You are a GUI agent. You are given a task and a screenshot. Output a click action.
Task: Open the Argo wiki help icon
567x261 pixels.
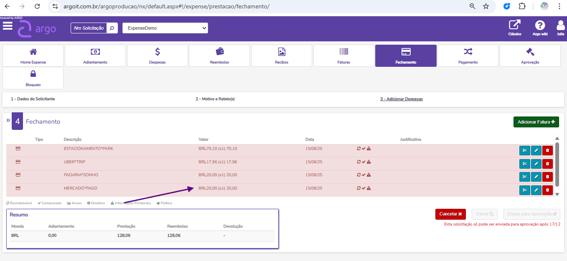[540, 25]
